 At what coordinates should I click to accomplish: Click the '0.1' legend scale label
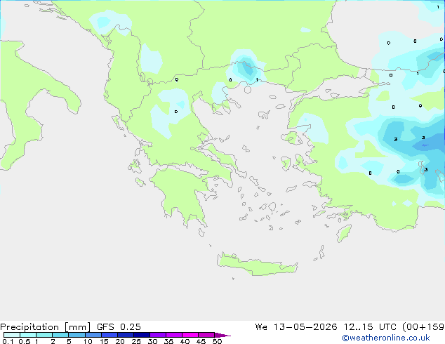8,341
